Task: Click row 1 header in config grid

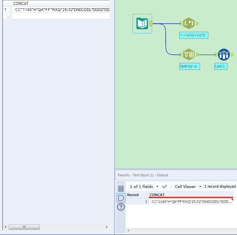Action: coord(7,10)
